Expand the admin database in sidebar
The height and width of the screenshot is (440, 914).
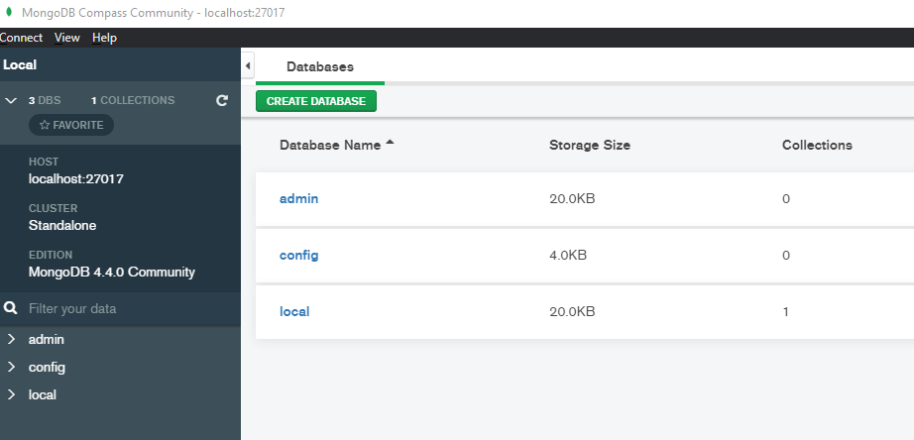11,339
